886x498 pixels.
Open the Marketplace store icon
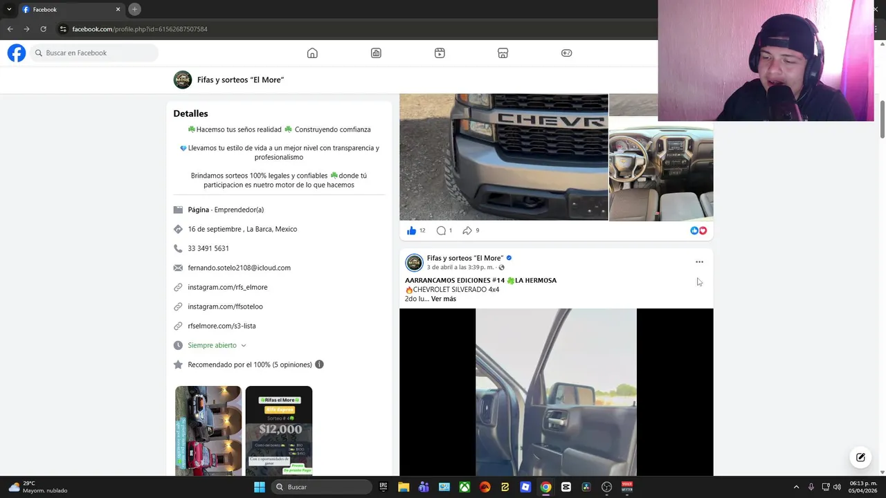point(503,53)
